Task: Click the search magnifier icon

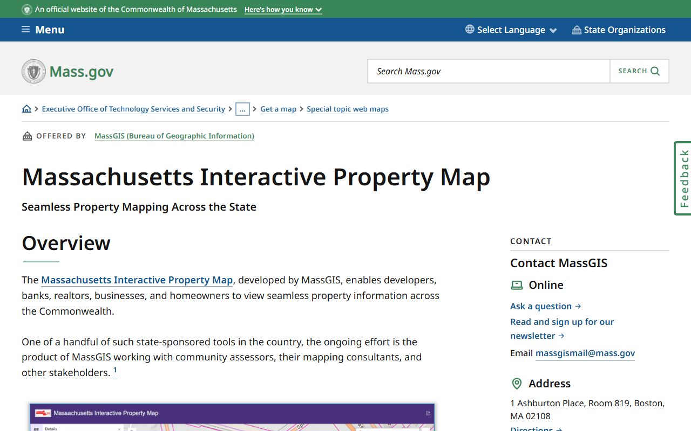Action: click(655, 71)
